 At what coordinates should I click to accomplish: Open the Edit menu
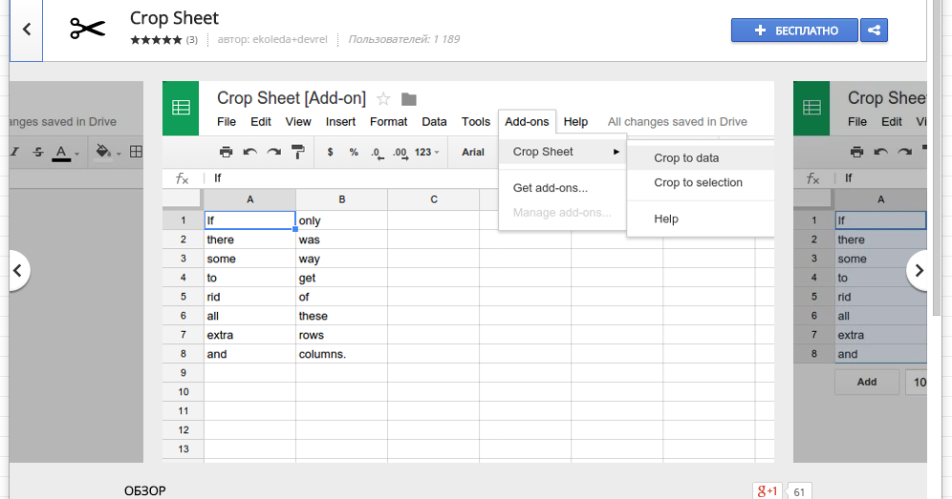pyautogui.click(x=261, y=122)
